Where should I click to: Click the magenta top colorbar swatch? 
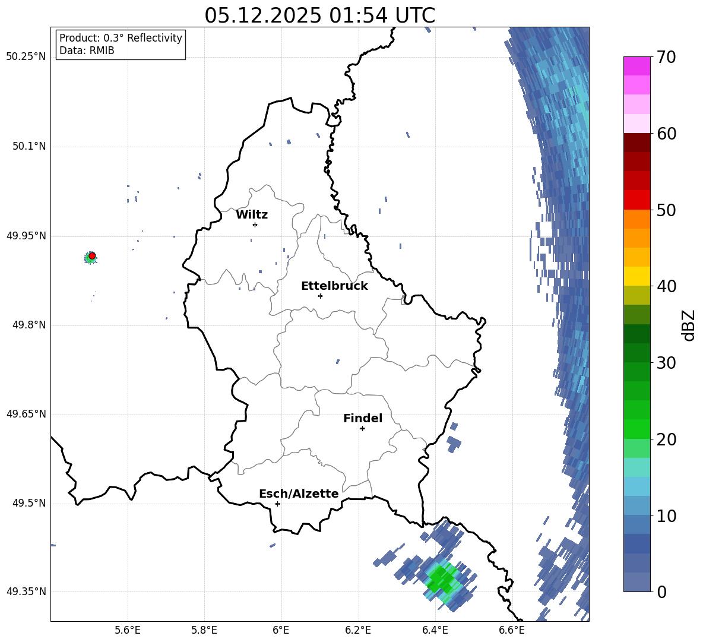(636, 67)
